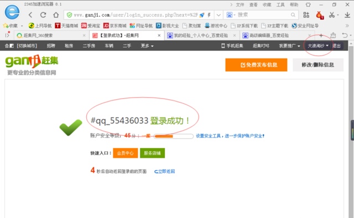Viewport: 354px width, 218px height.
Task: Open 聚划算 bookmark
Action: tap(192, 26)
